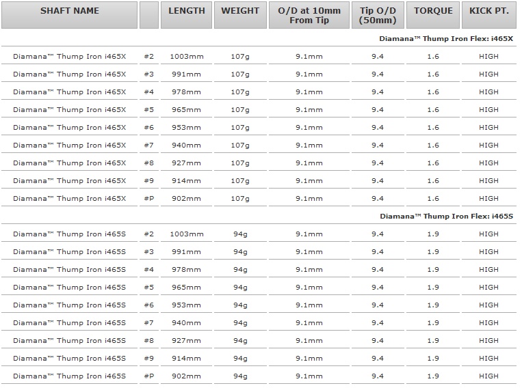
Task: Select shaft name in i465S #2 row
Action: [x=70, y=234]
